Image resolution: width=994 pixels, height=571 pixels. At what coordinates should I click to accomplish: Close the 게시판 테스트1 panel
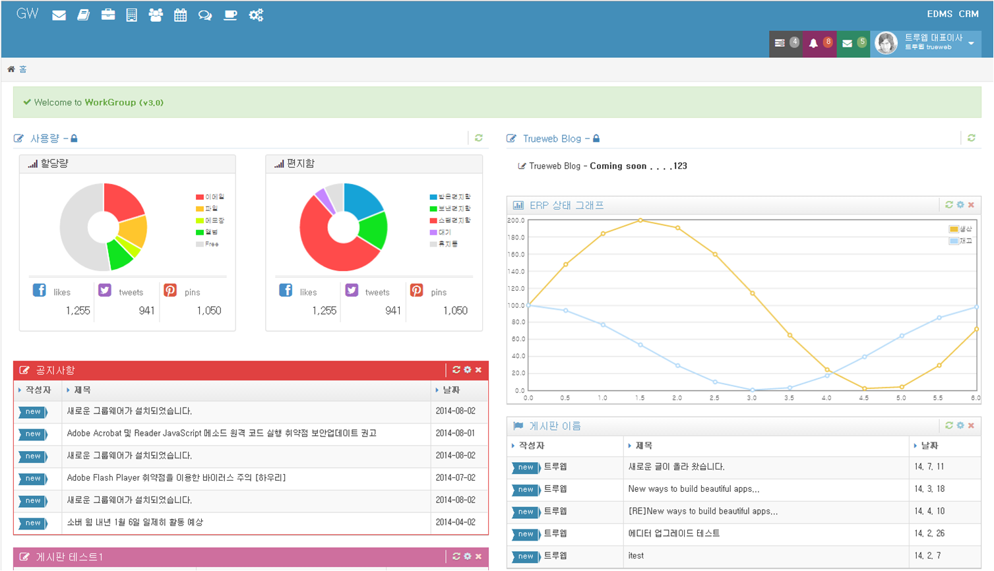coord(478,556)
